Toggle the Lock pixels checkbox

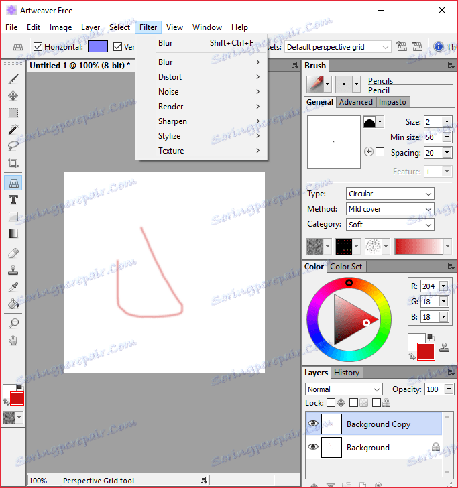353,403
